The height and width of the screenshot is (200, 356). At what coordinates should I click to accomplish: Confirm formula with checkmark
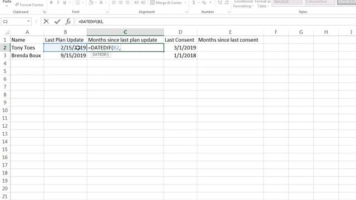57,22
